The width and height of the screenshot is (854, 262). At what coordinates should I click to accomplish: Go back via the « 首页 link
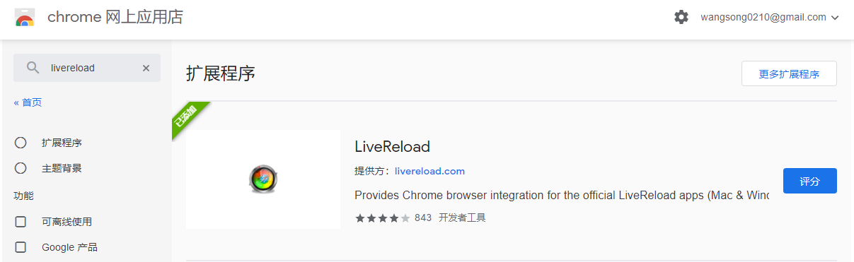[x=28, y=102]
